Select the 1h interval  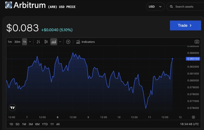click(x=25, y=42)
